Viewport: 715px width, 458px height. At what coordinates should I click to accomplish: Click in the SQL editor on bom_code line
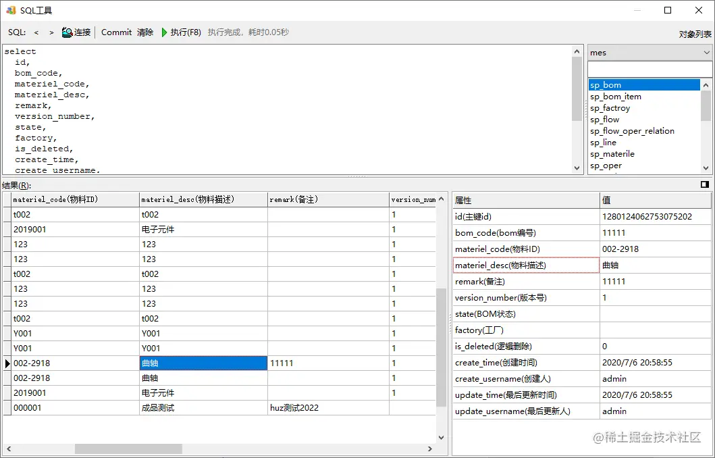click(38, 73)
